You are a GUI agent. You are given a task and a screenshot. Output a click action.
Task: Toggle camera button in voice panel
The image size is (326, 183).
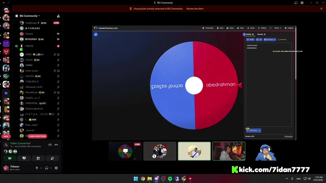point(10,158)
